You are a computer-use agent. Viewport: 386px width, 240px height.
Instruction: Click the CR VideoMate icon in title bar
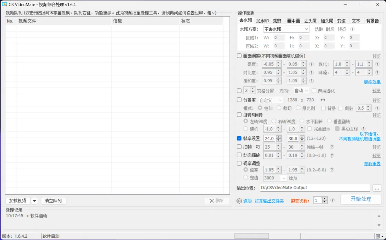point(5,4)
